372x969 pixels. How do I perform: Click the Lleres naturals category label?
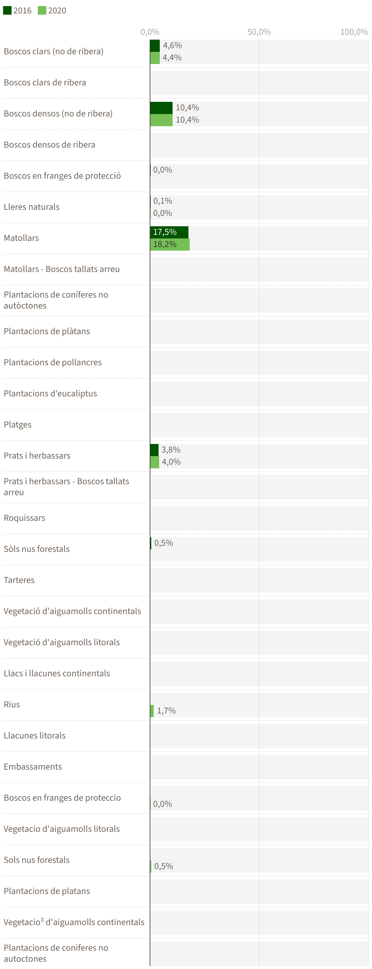(32, 207)
